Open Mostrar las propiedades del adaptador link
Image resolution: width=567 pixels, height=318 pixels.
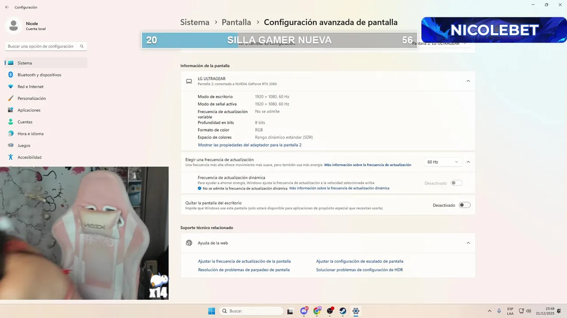tap(249, 145)
